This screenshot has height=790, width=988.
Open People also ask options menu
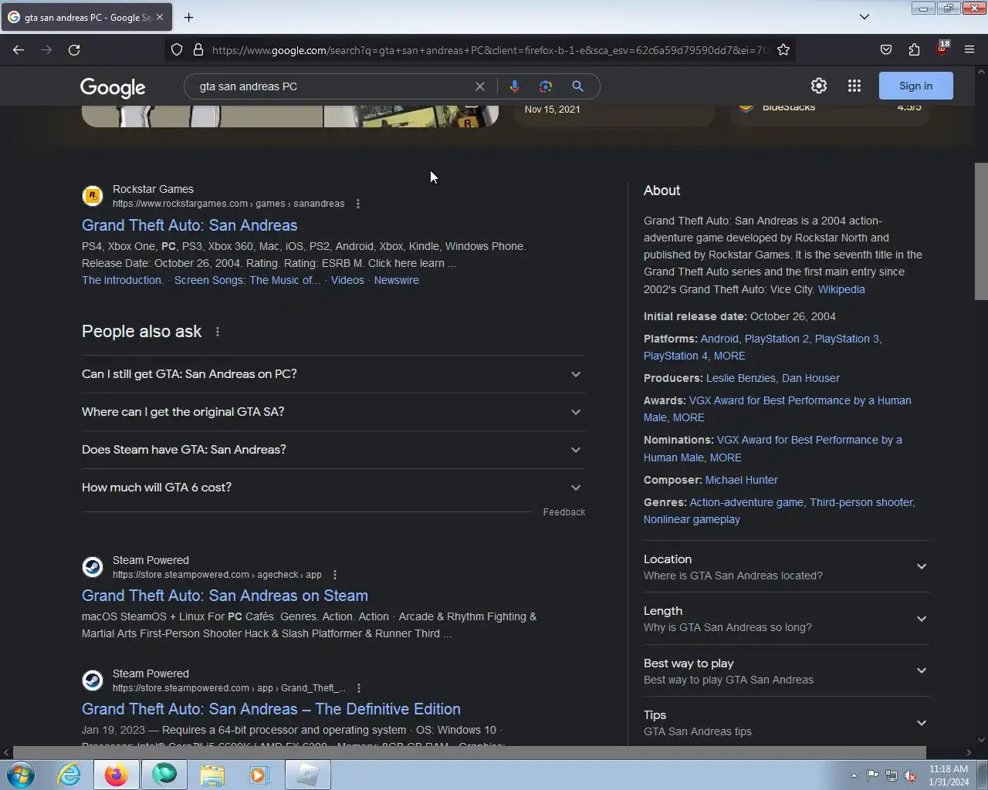click(x=218, y=332)
